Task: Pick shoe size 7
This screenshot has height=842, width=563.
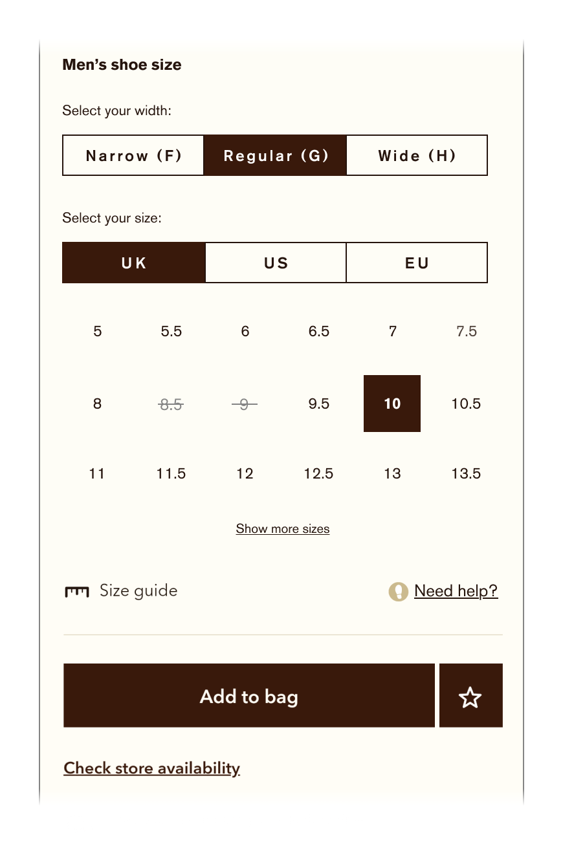Action: (x=392, y=331)
